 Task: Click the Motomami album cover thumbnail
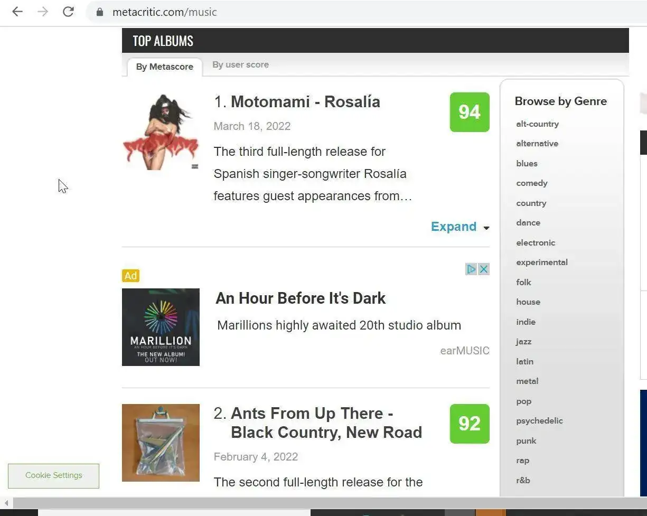(x=161, y=132)
